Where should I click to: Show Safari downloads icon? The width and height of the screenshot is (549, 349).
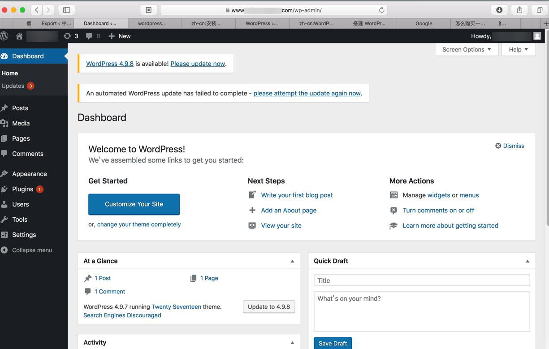coord(499,10)
